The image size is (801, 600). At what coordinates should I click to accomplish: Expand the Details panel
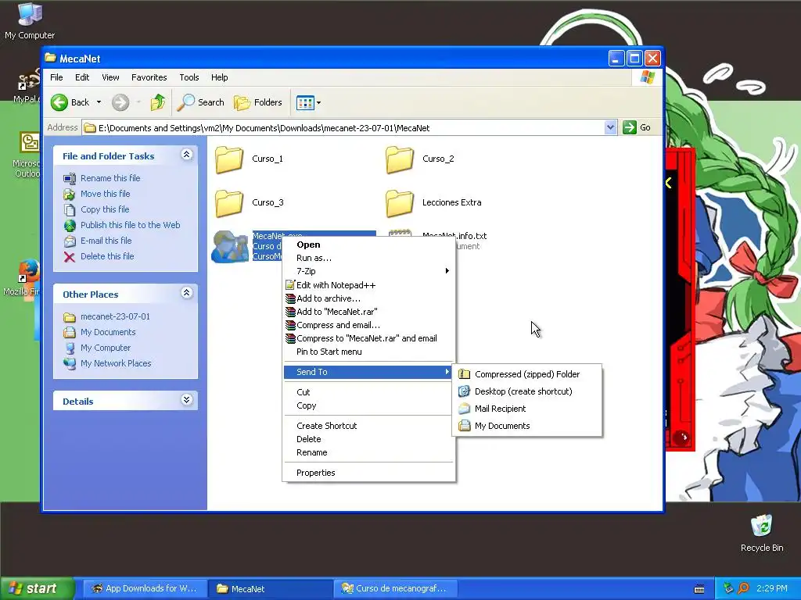tap(186, 400)
